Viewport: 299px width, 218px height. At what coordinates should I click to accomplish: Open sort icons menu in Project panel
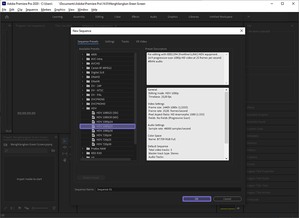[54, 208]
